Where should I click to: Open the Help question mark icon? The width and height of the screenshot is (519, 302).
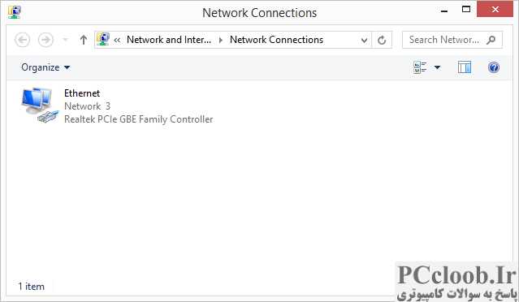(x=494, y=67)
